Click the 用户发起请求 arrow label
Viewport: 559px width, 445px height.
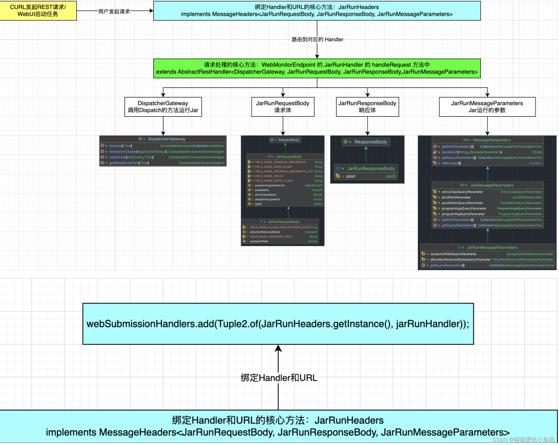pyautogui.click(x=114, y=11)
